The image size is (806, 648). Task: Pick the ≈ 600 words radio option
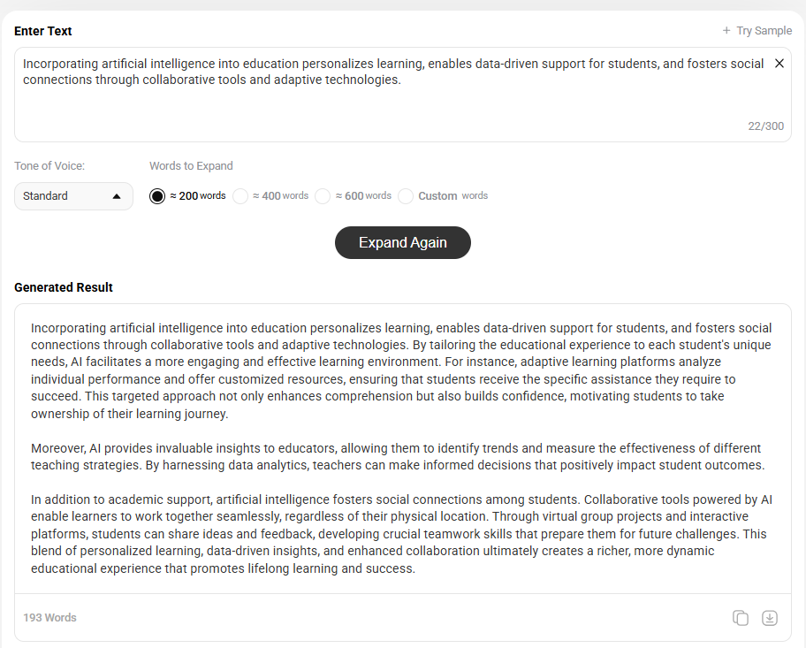[x=323, y=196]
